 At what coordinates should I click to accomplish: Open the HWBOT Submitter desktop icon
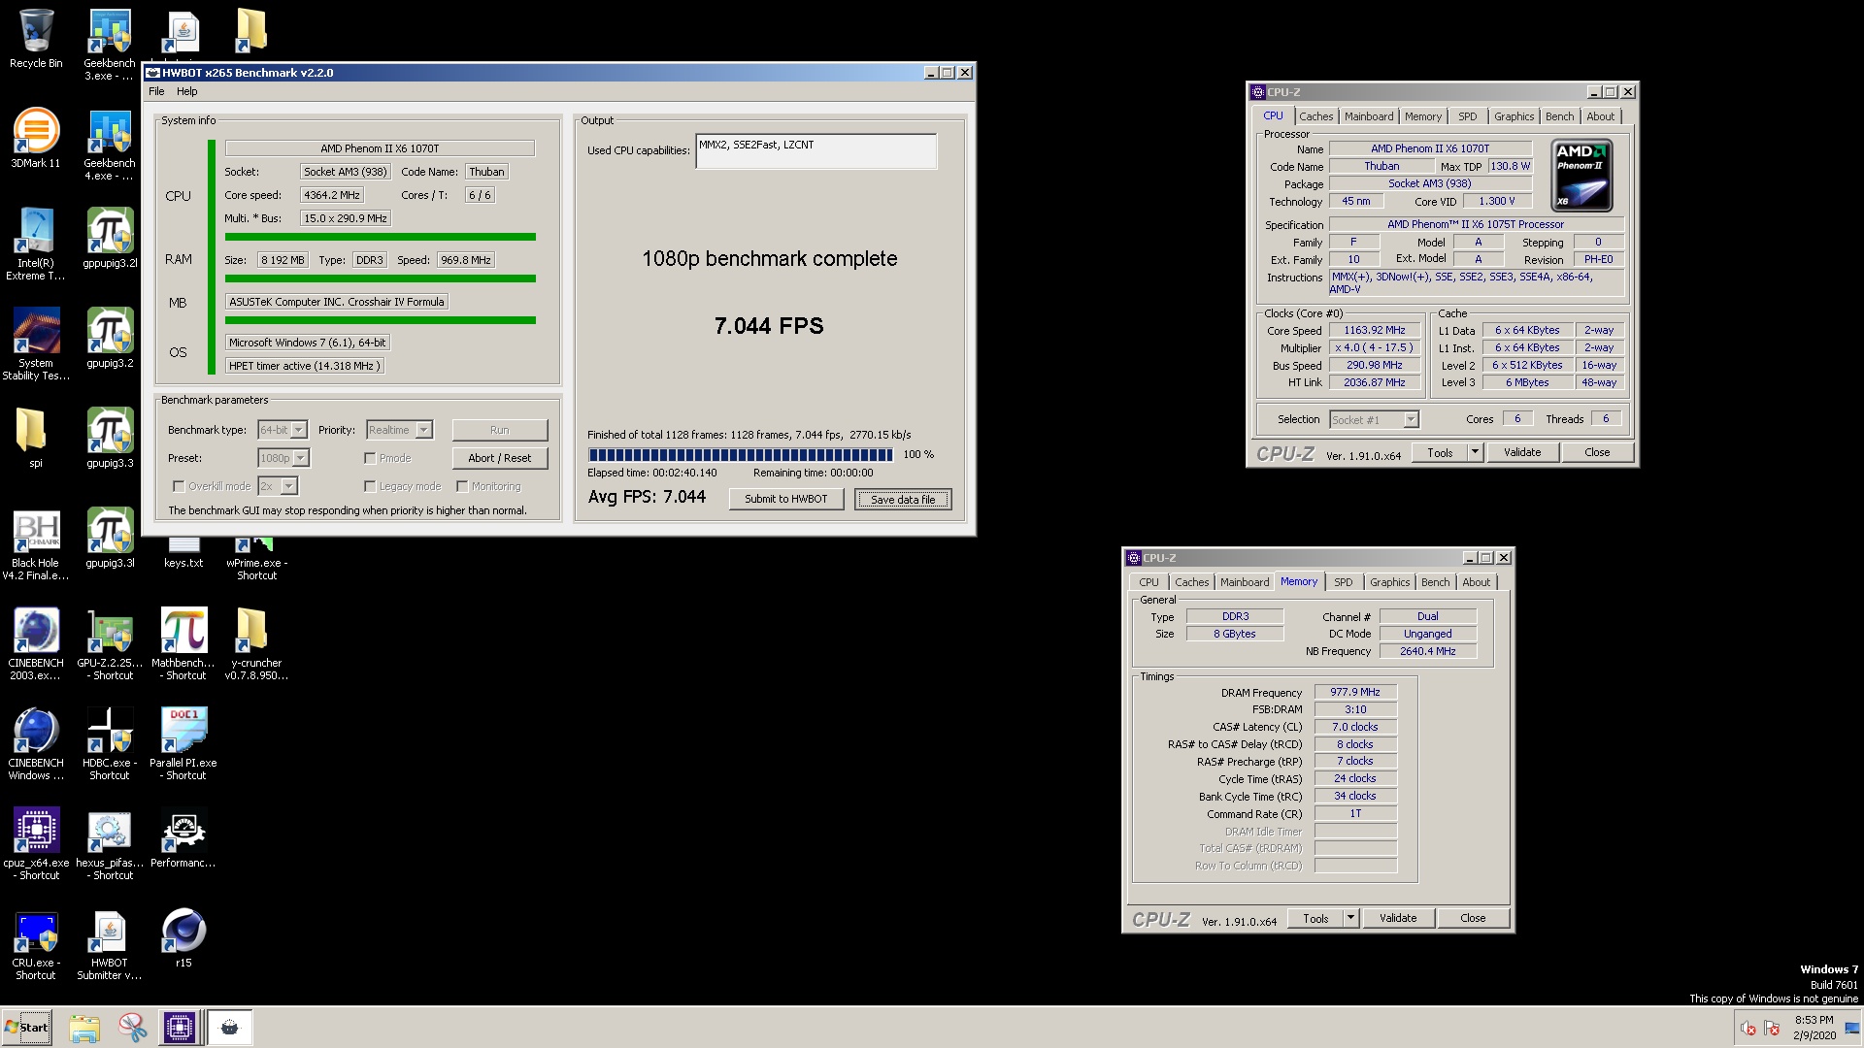(x=110, y=944)
